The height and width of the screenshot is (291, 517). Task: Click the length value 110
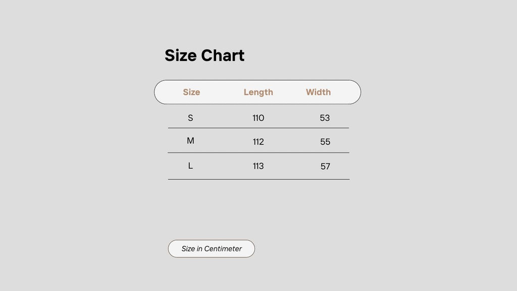[258, 118]
